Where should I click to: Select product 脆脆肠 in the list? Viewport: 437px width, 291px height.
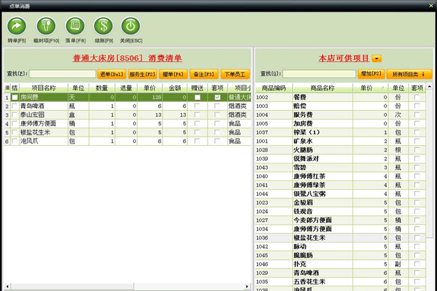340,256
